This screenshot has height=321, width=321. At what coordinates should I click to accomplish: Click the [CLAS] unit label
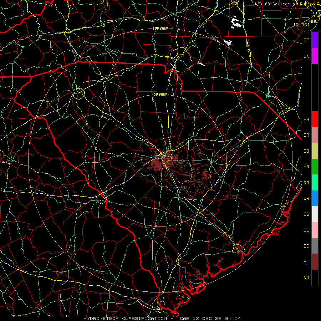point(301,25)
